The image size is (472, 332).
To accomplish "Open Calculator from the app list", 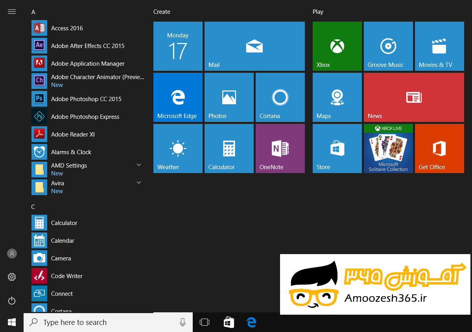I will (x=88, y=223).
